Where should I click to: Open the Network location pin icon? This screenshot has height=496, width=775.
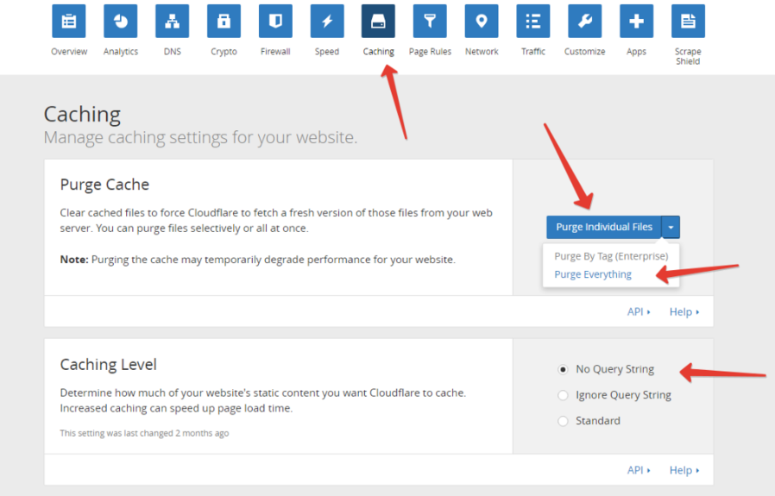pyautogui.click(x=482, y=22)
